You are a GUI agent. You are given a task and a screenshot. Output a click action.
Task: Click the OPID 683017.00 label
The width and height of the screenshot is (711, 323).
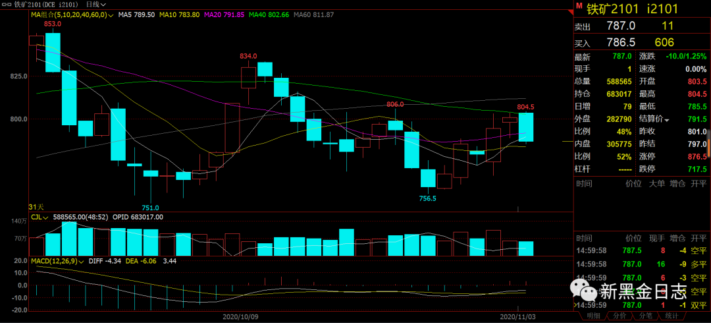click(138, 217)
